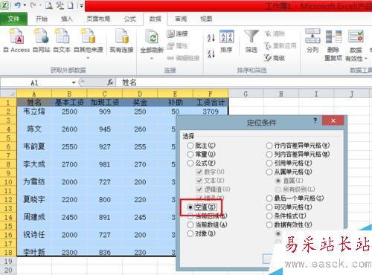Switch to the 开始 ribbon tab

41,19
